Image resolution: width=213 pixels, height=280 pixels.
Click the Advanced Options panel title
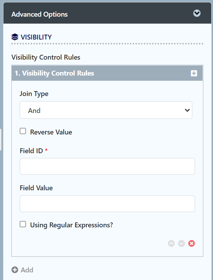coord(39,14)
